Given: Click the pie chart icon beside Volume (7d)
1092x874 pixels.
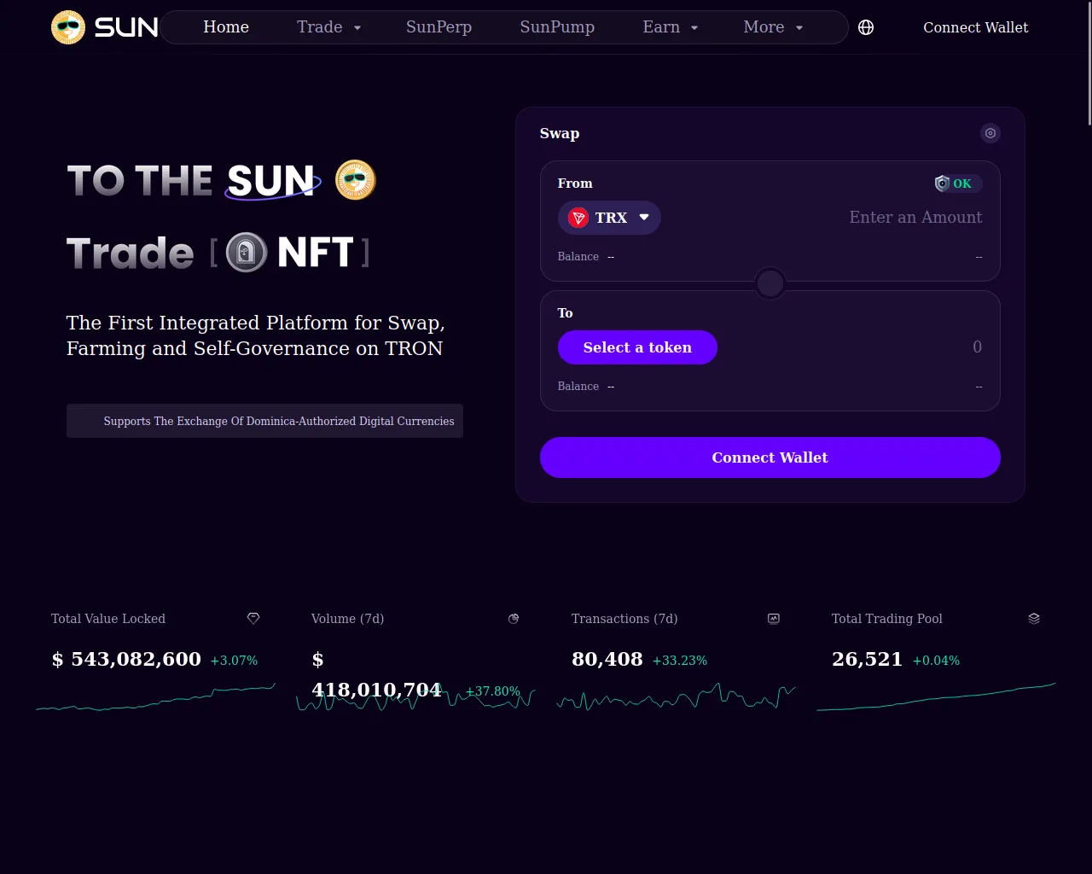Looking at the screenshot, I should [514, 619].
